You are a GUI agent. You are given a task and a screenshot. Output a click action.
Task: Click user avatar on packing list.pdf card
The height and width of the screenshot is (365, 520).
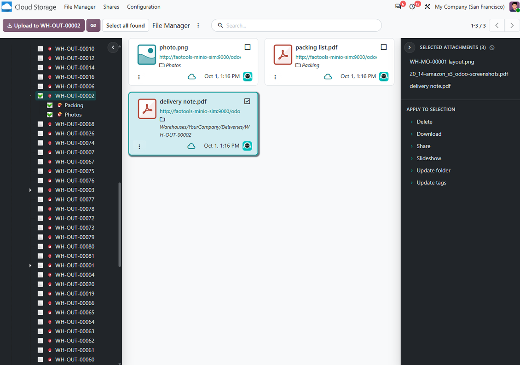(x=384, y=76)
